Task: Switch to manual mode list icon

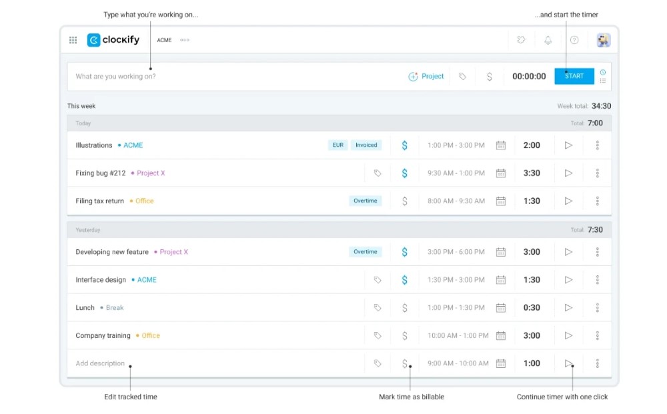Action: [x=603, y=81]
